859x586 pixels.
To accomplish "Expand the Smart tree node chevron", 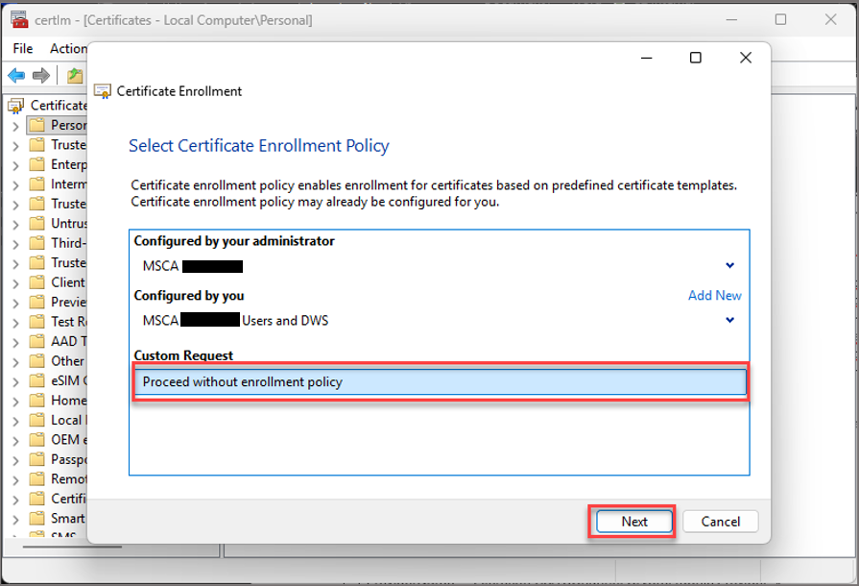I will 15,520.
